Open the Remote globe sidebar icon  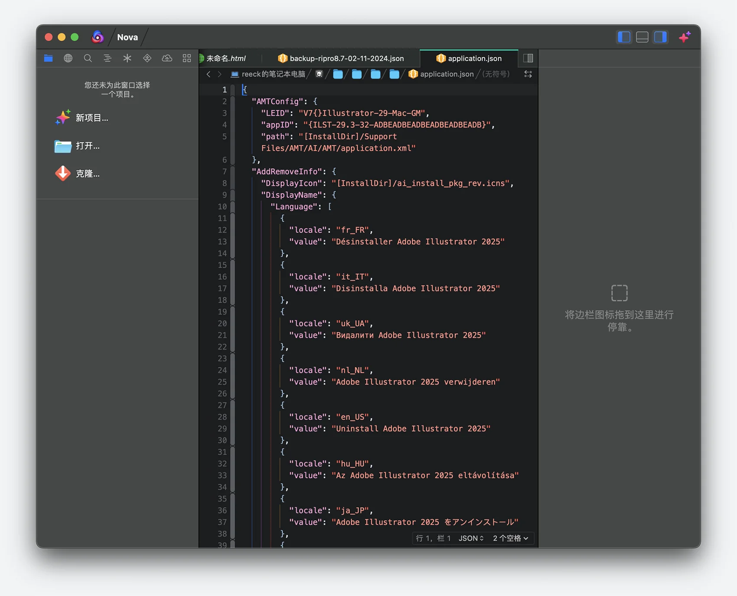(x=68, y=58)
